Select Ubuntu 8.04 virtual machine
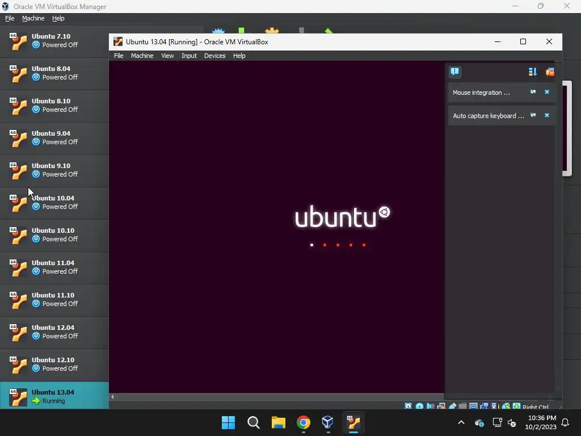 pos(54,74)
